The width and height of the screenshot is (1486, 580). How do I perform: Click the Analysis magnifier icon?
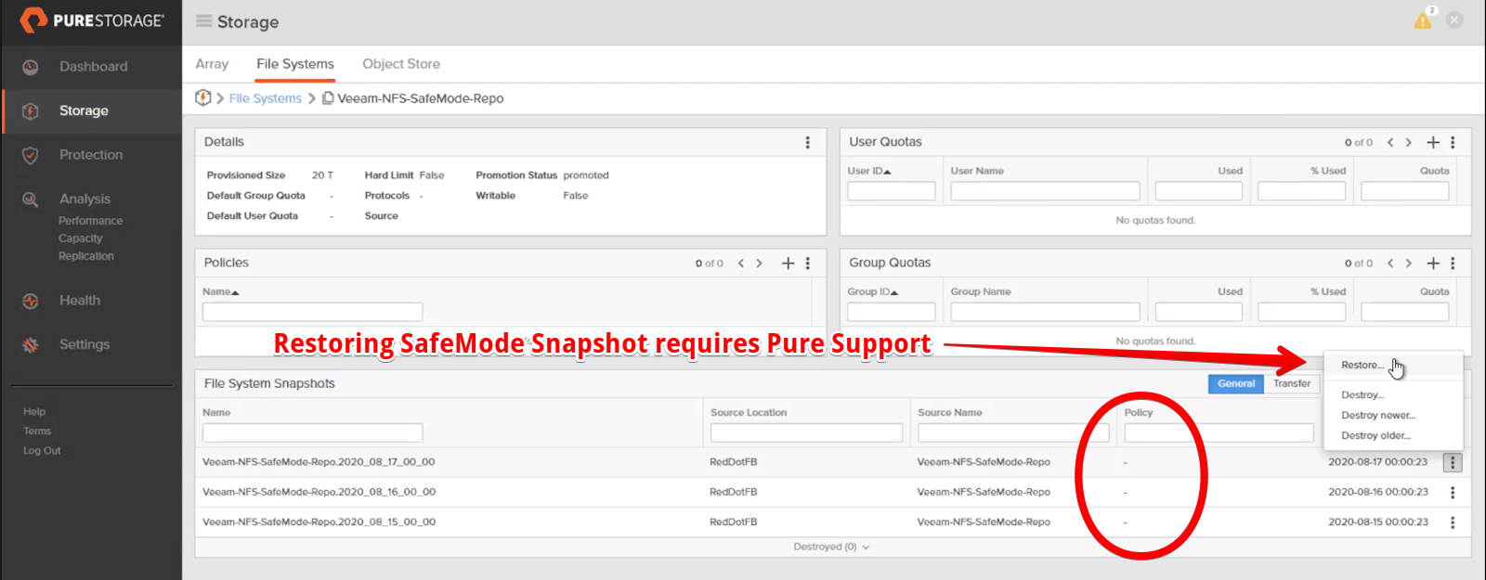coord(31,199)
